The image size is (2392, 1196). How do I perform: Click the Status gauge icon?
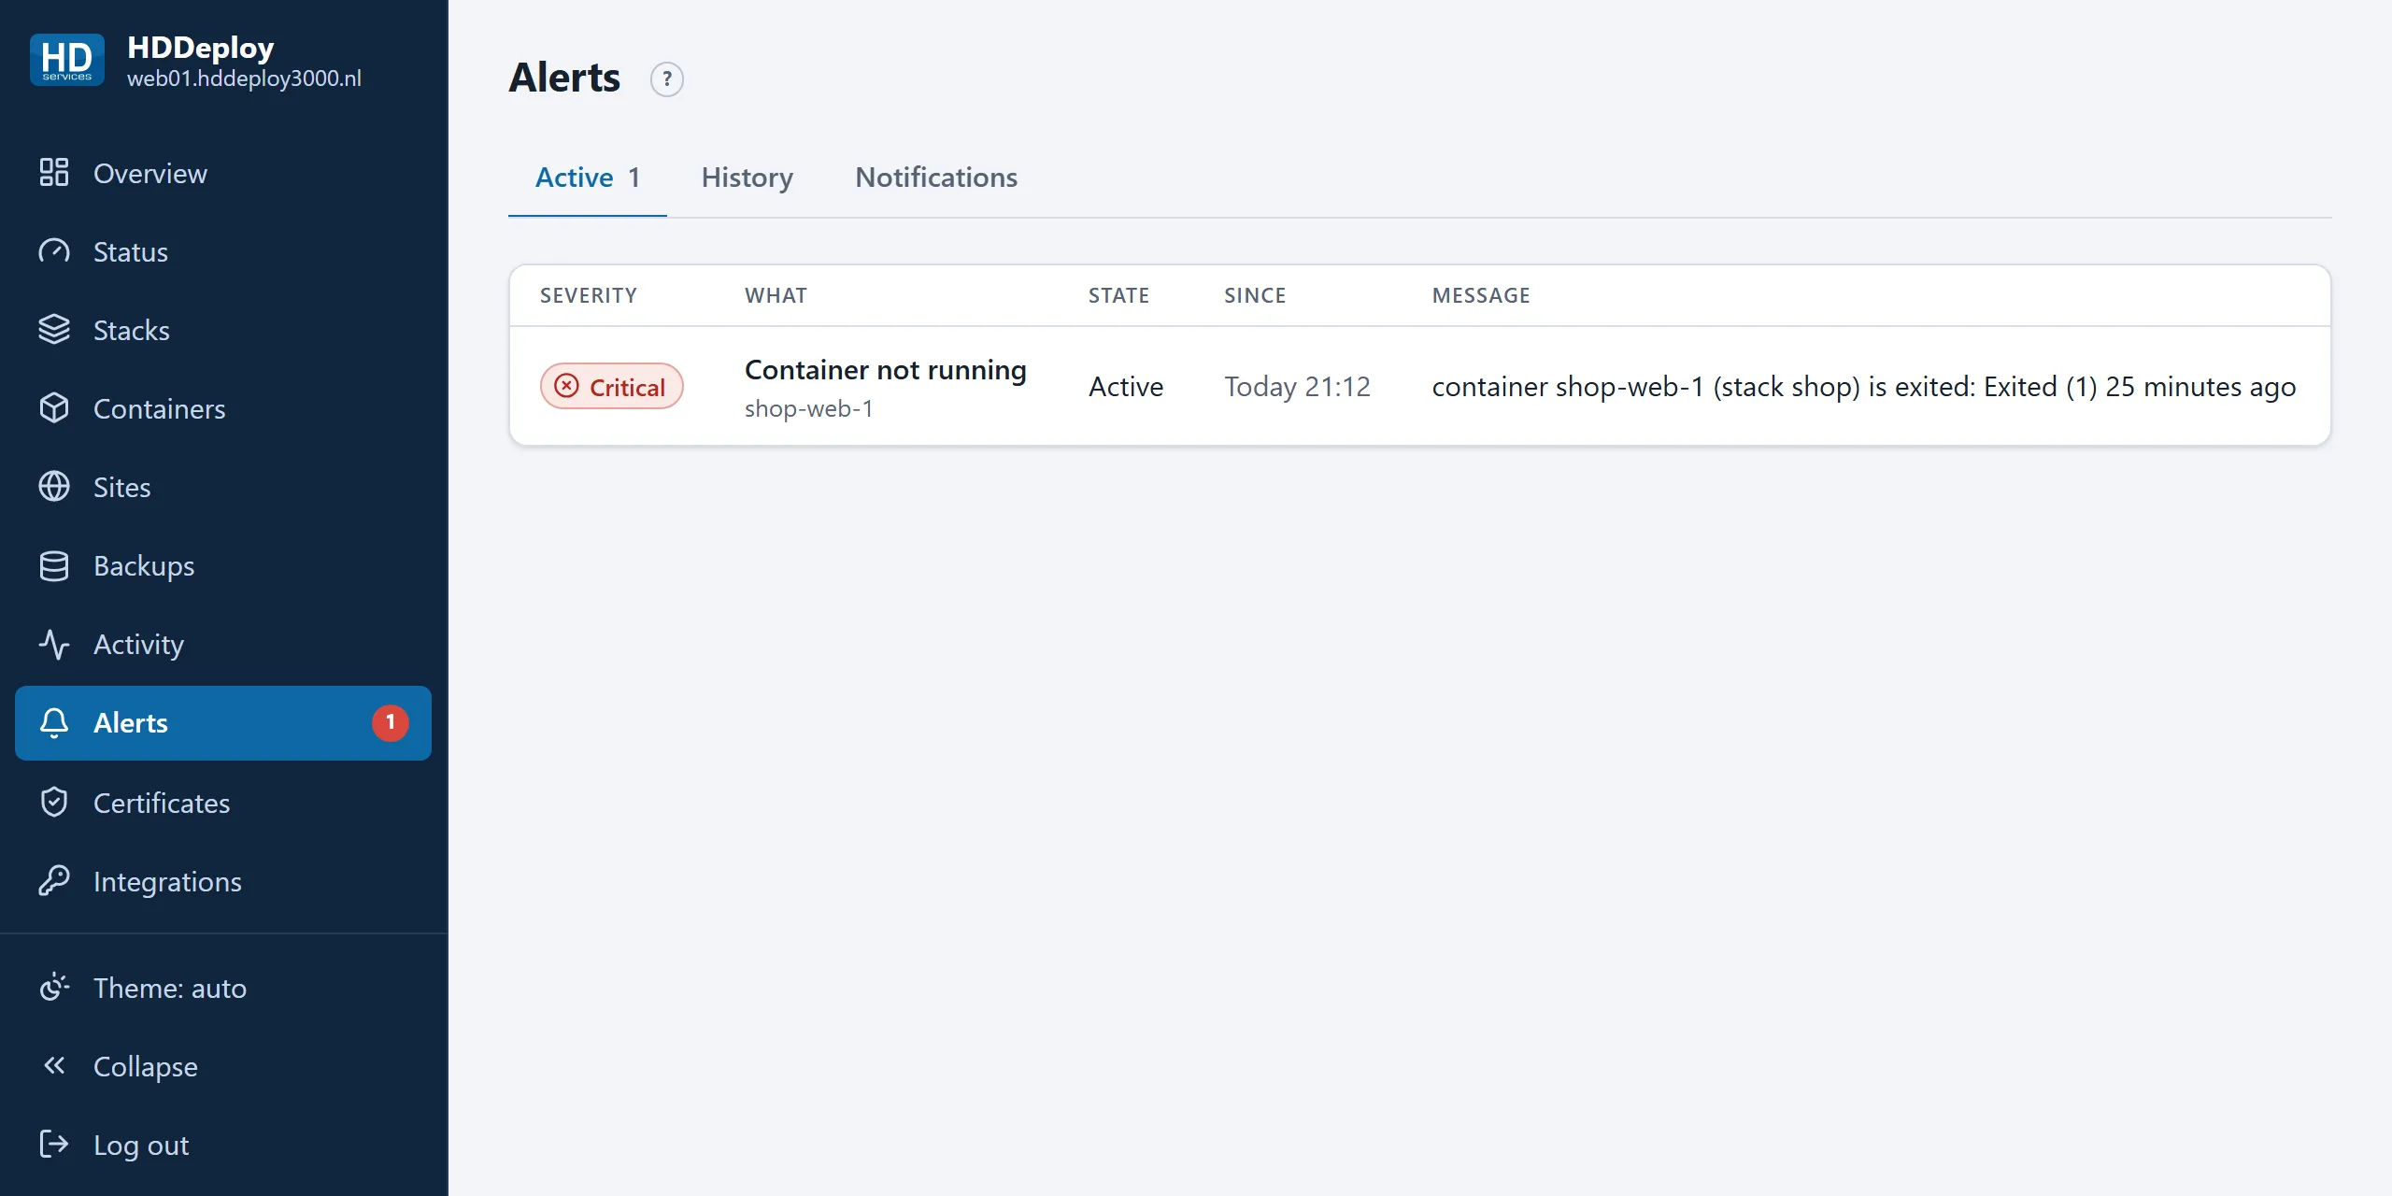pyautogui.click(x=54, y=251)
